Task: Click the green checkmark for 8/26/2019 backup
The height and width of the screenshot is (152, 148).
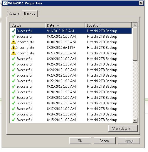Action: point(14,59)
